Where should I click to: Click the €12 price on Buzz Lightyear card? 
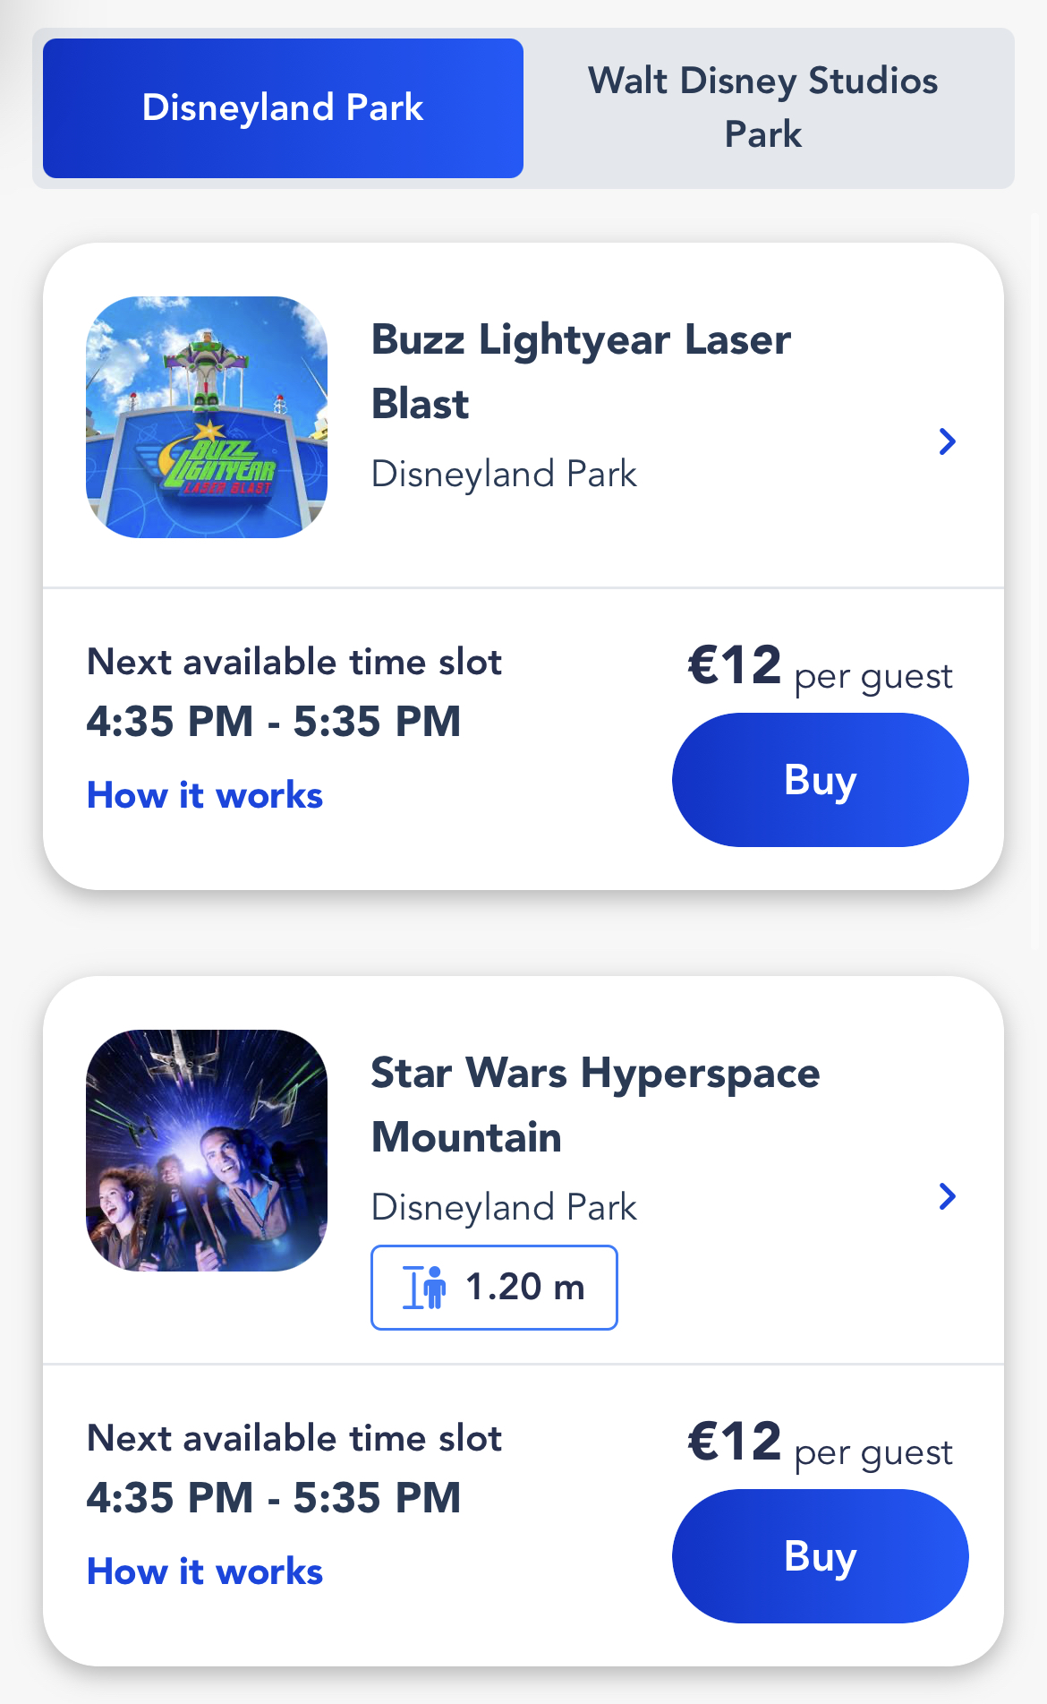(735, 666)
